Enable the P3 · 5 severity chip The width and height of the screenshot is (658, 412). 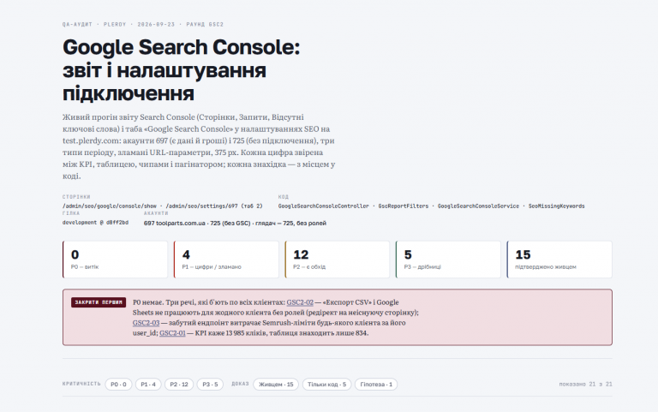click(x=210, y=385)
